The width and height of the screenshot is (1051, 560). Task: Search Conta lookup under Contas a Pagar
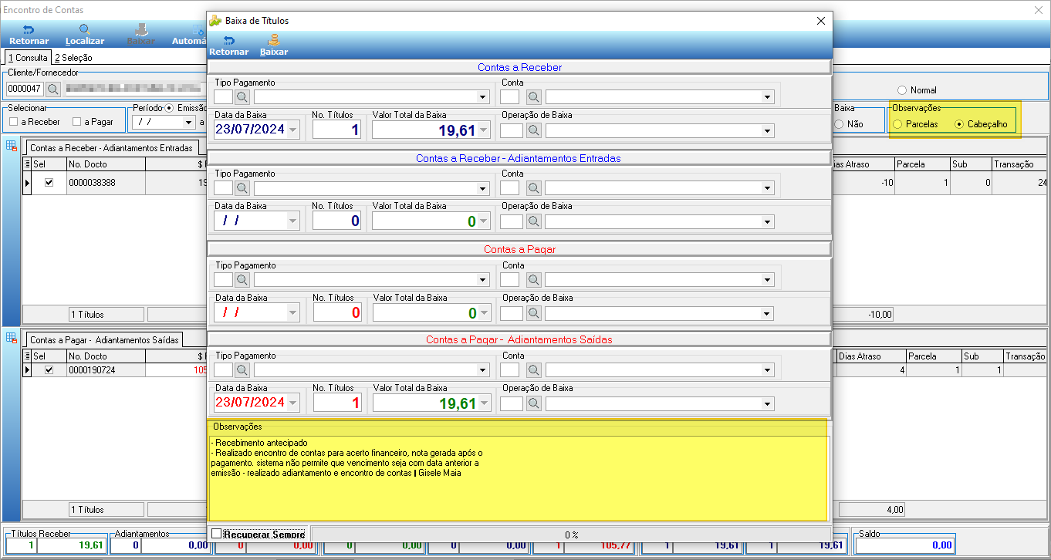coord(534,279)
